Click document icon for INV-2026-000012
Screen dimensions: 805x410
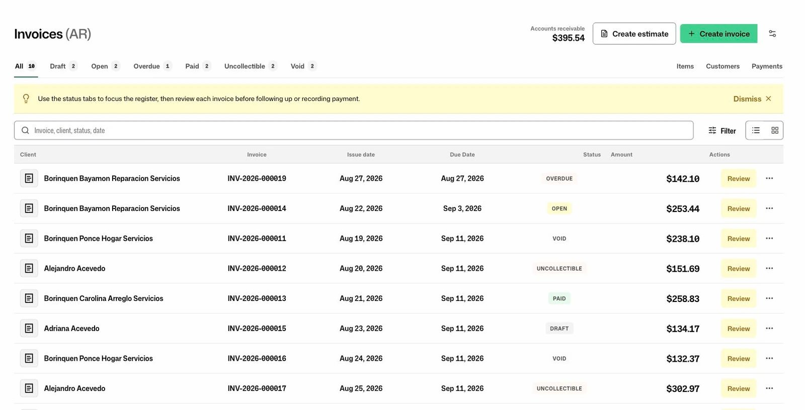coord(29,268)
